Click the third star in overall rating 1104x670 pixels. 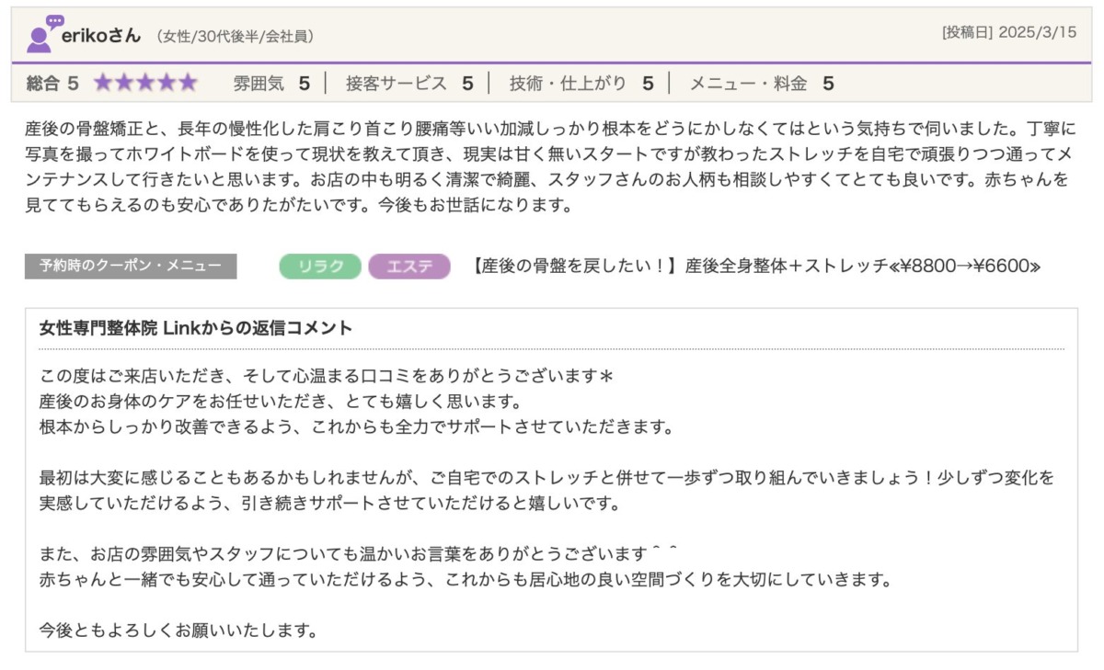point(144,84)
